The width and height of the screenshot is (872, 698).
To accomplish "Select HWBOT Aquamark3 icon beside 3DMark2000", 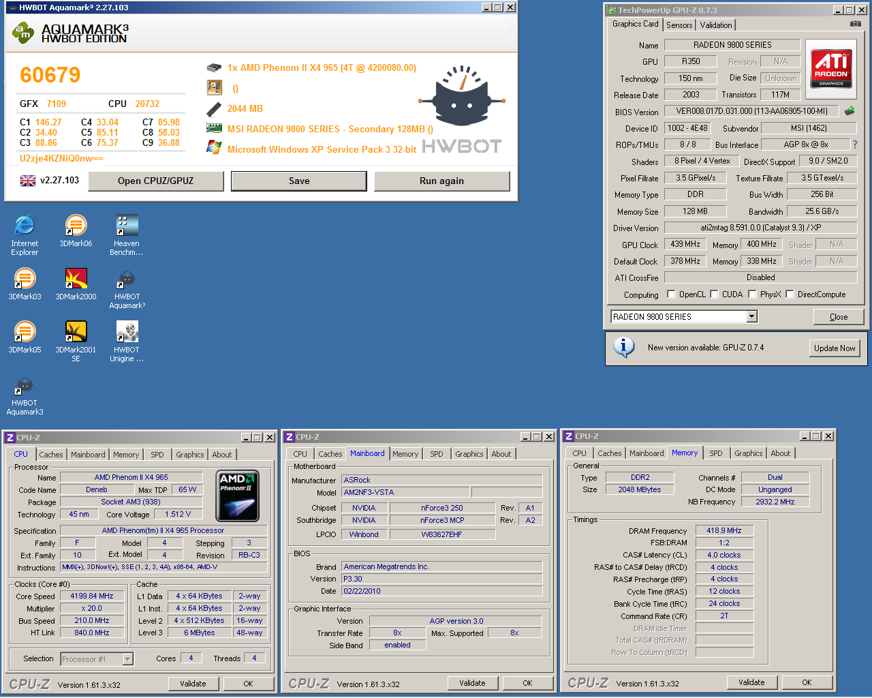I will pos(127,288).
